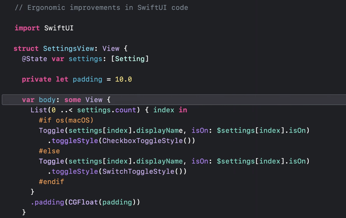Click 'SwiftUI' after import
The height and width of the screenshot is (218, 346).
59,28
